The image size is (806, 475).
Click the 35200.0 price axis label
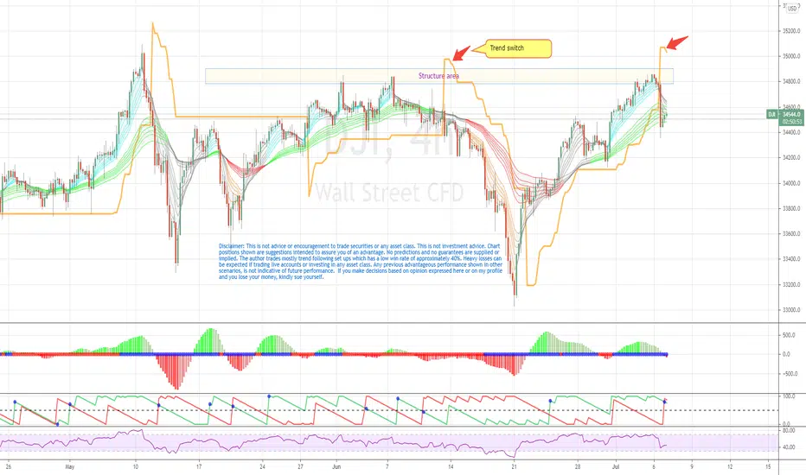(x=791, y=31)
